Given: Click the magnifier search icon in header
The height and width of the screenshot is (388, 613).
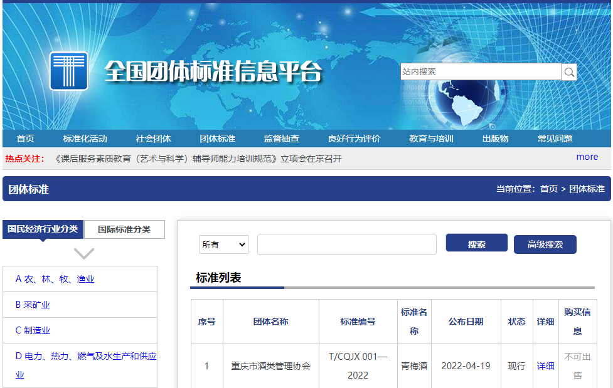Looking at the screenshot, I should [569, 72].
